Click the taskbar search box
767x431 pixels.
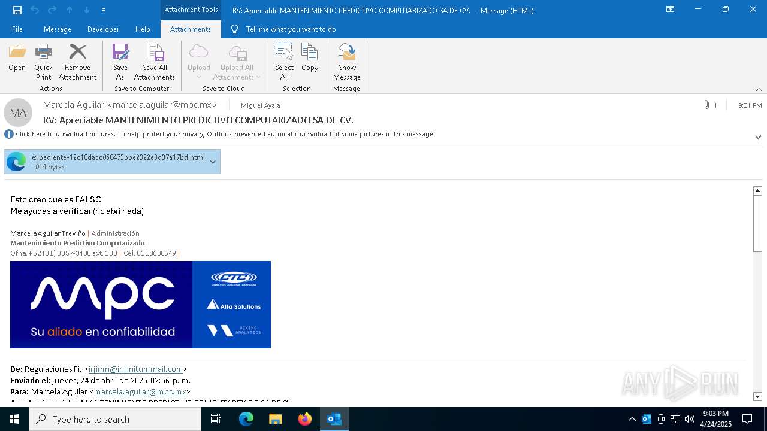115,419
